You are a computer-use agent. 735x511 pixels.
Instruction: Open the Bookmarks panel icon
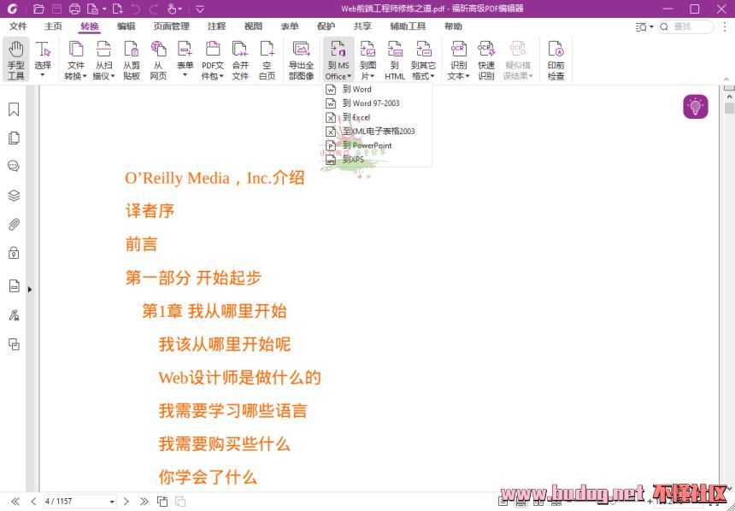[x=14, y=109]
